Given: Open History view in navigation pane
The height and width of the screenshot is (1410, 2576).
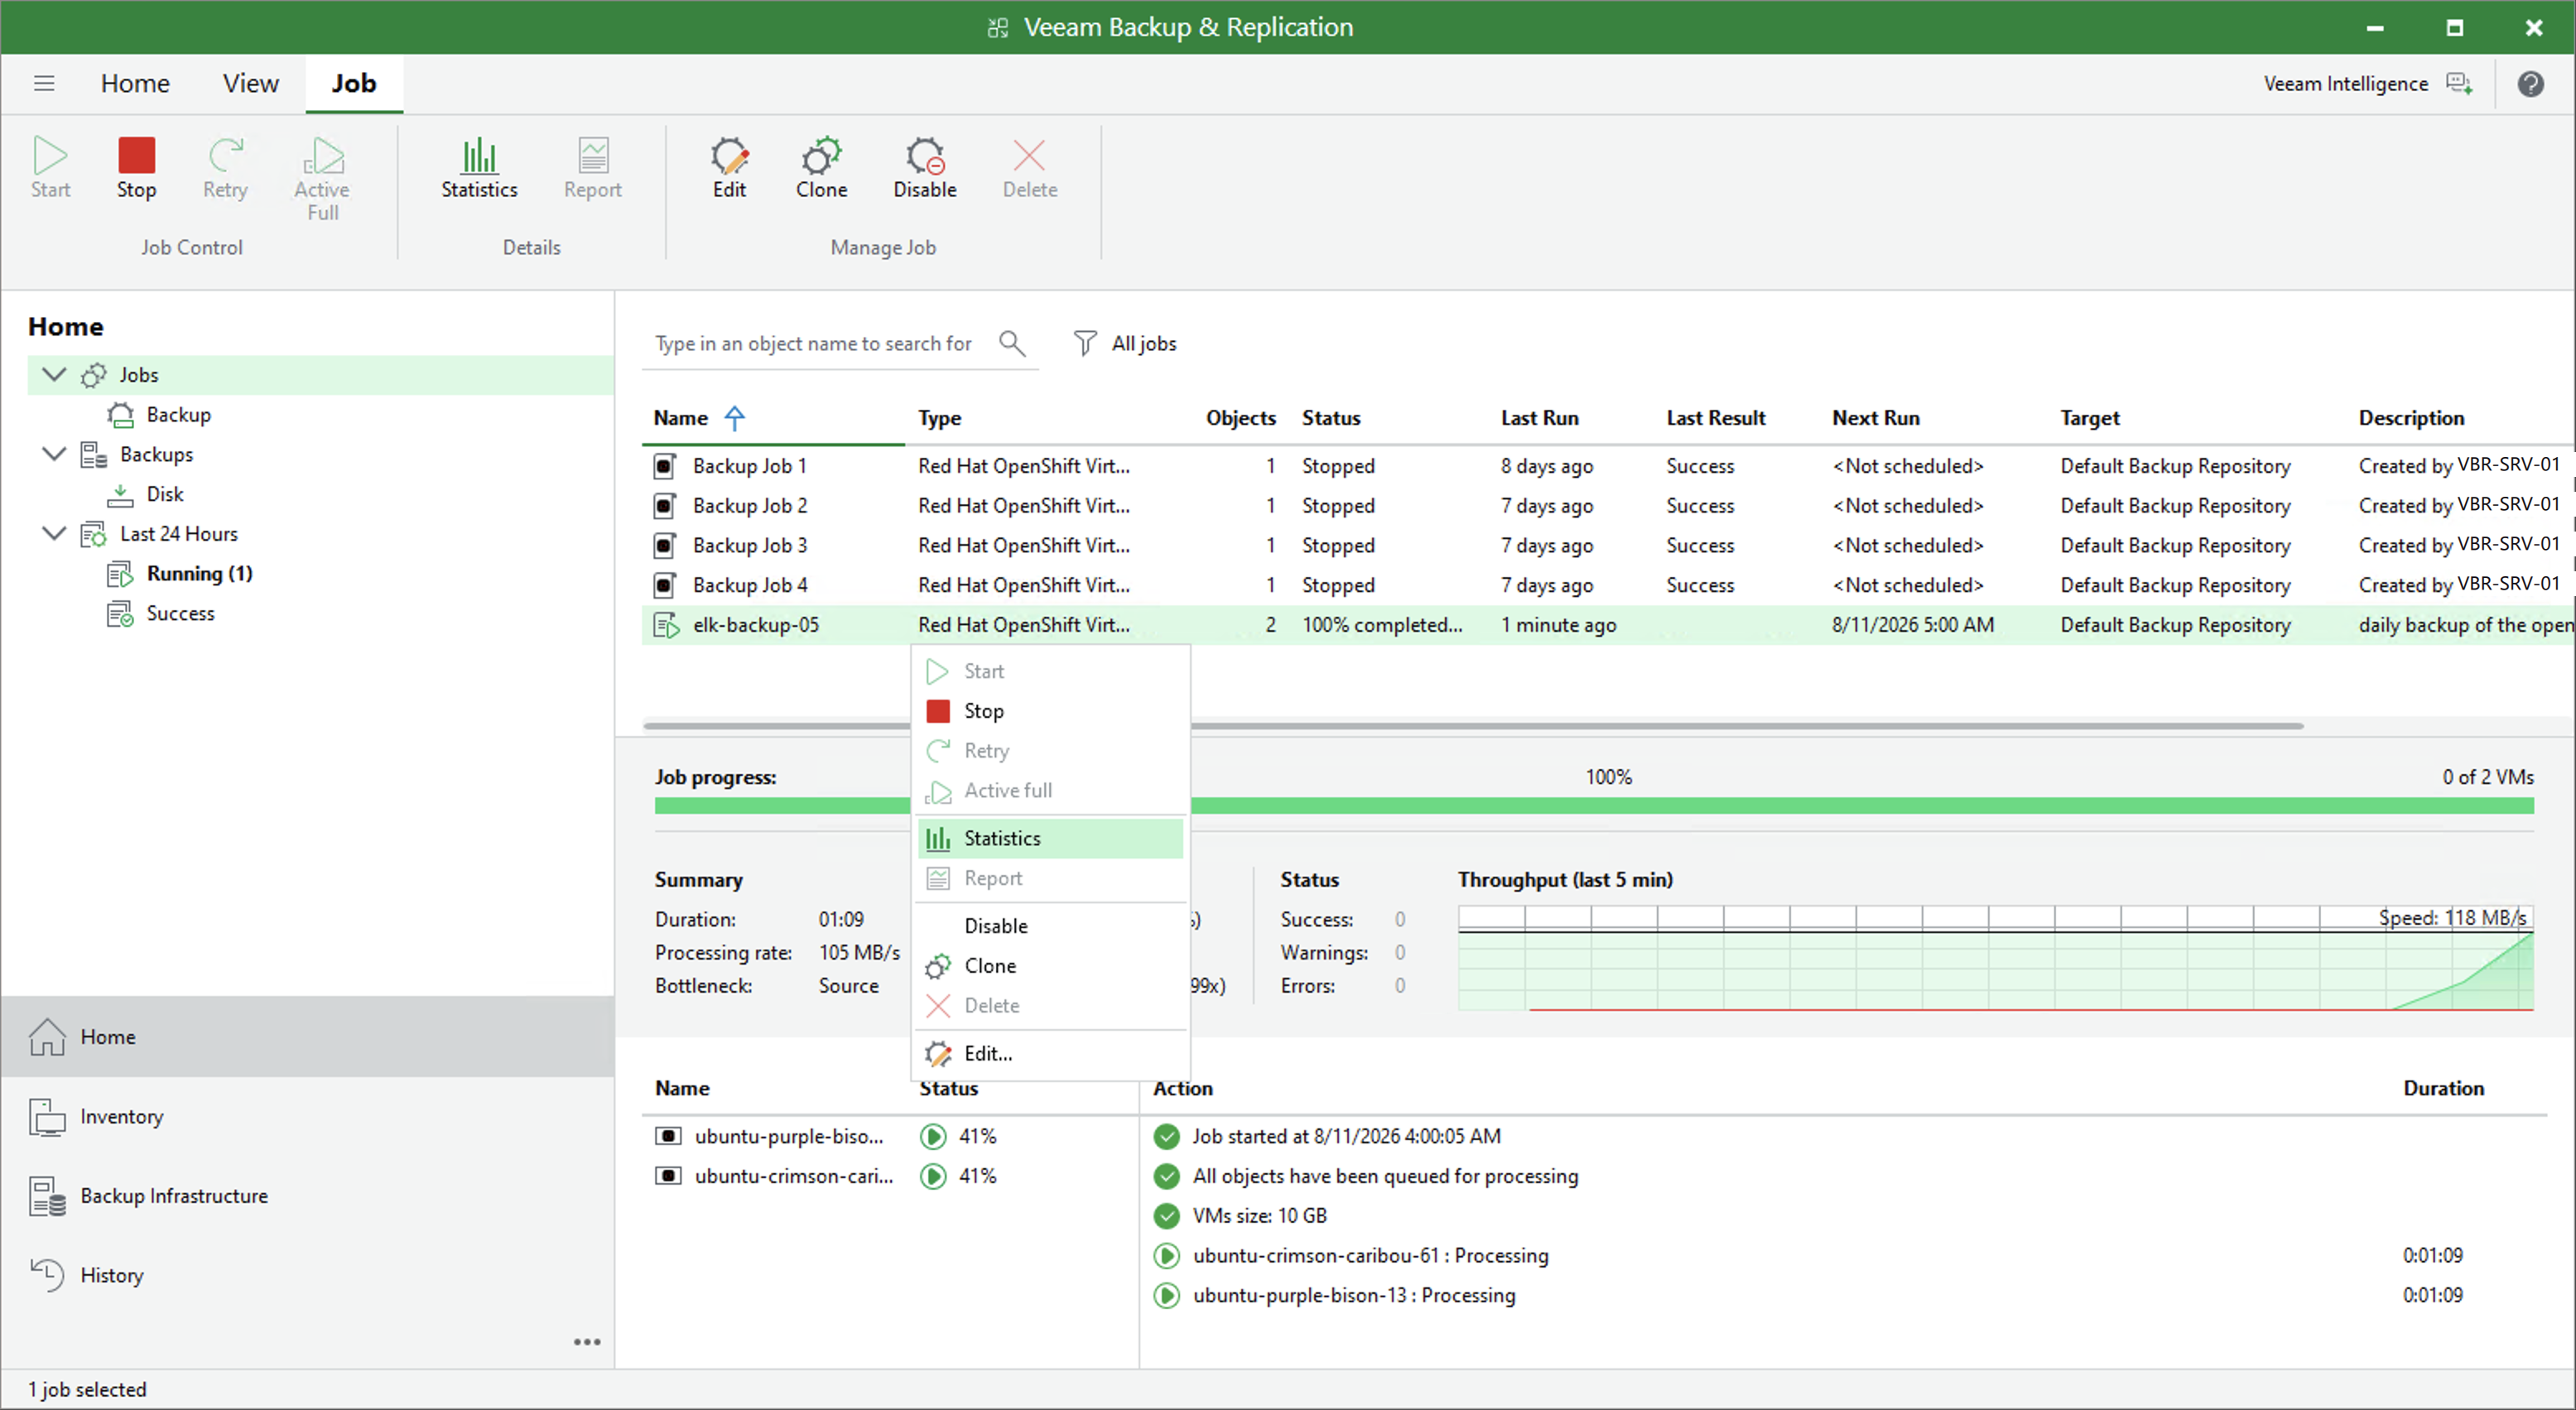Looking at the screenshot, I should point(307,1275).
